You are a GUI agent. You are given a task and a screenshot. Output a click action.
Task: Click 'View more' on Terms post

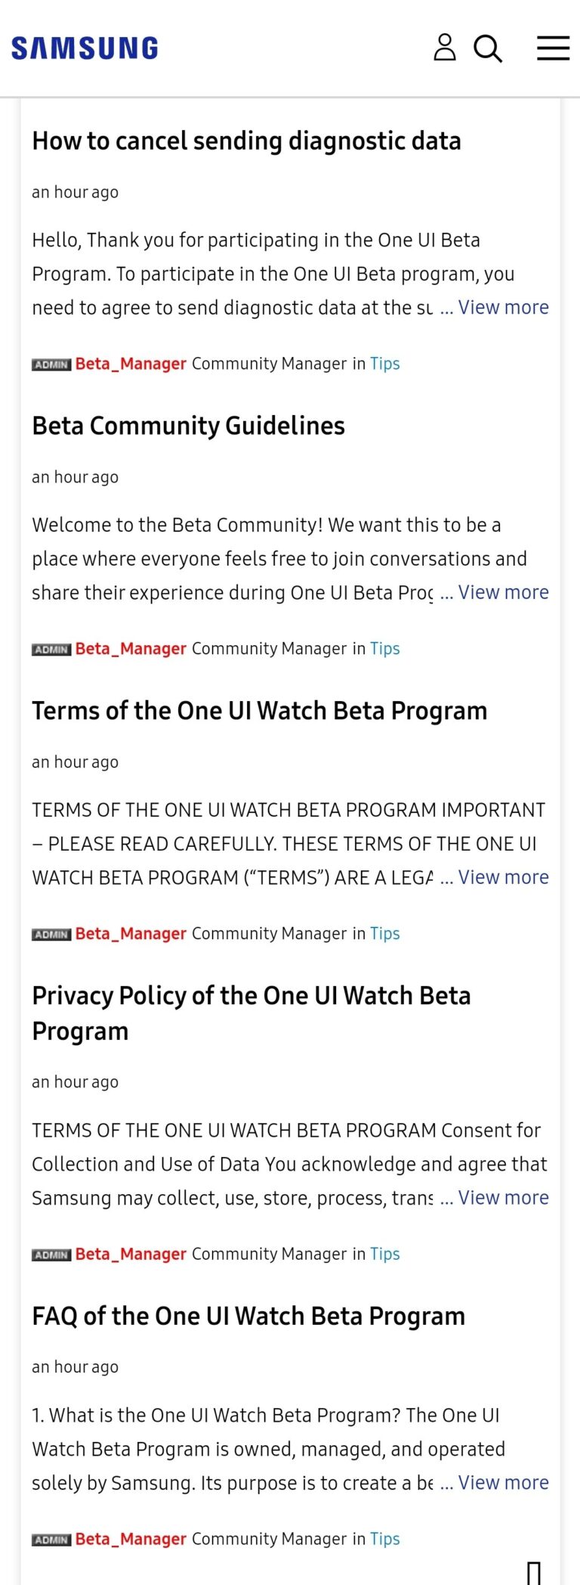coord(504,877)
